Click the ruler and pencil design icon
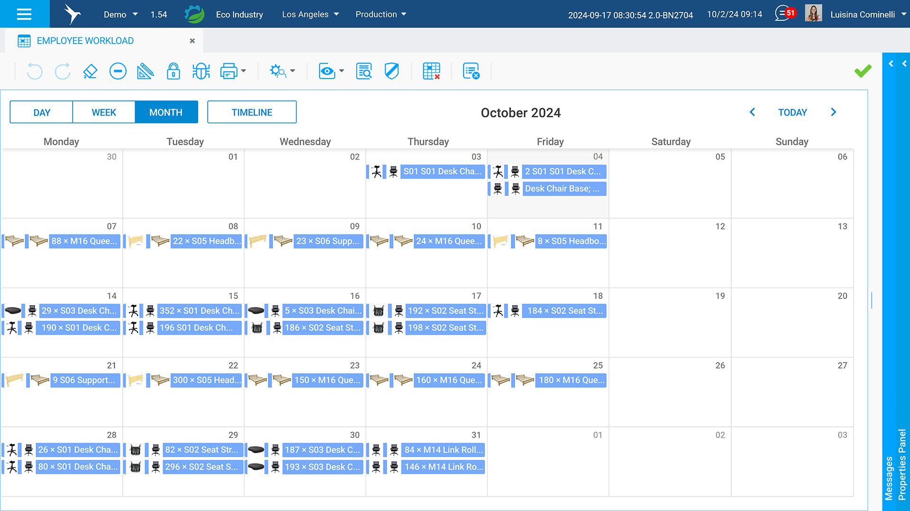This screenshot has width=910, height=511. pyautogui.click(x=145, y=71)
